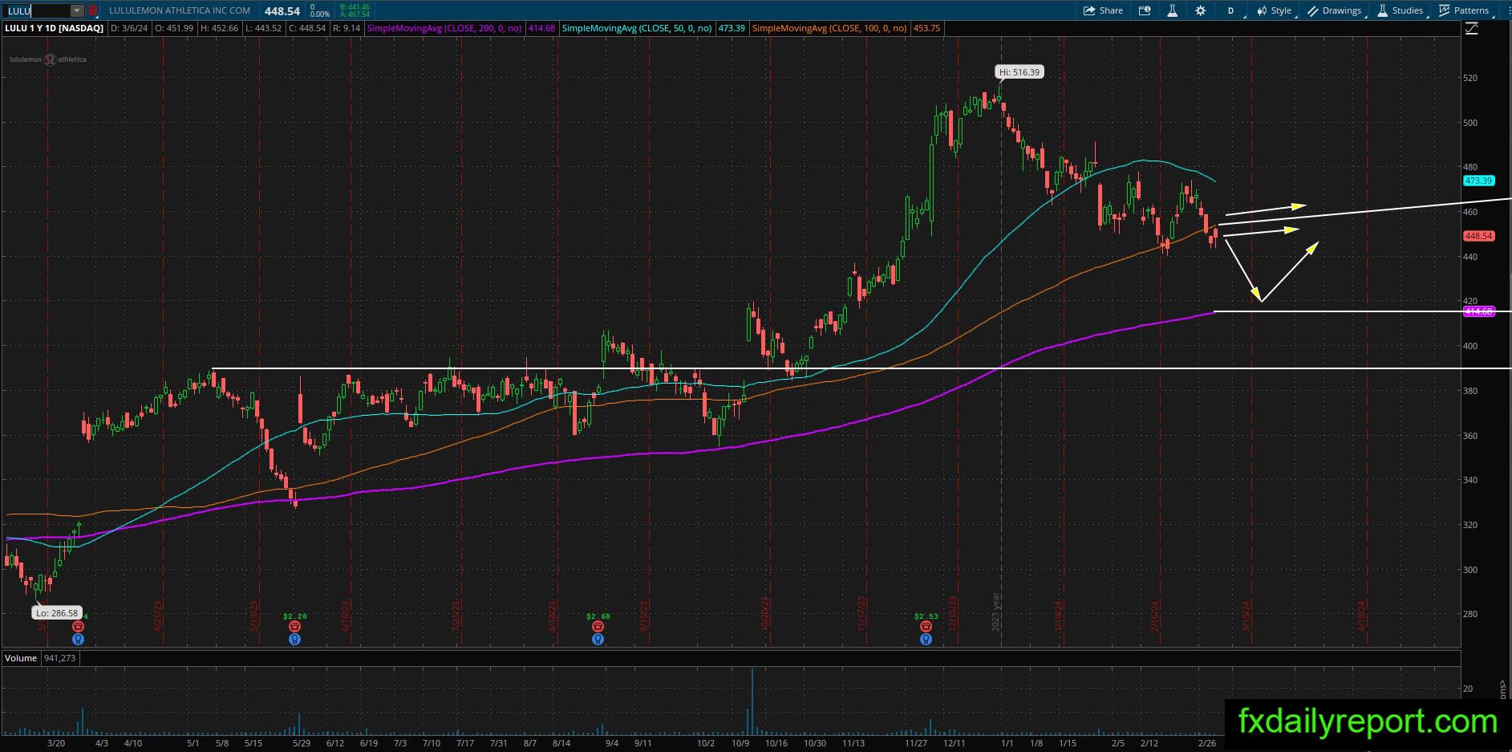This screenshot has height=752, width=1512.
Task: Click the 473.39 cyan price bubble
Action: coord(1478,181)
